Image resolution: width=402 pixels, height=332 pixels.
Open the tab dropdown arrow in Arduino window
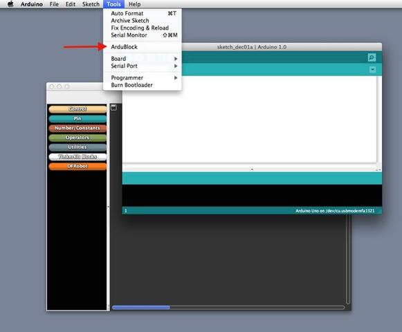click(x=372, y=69)
